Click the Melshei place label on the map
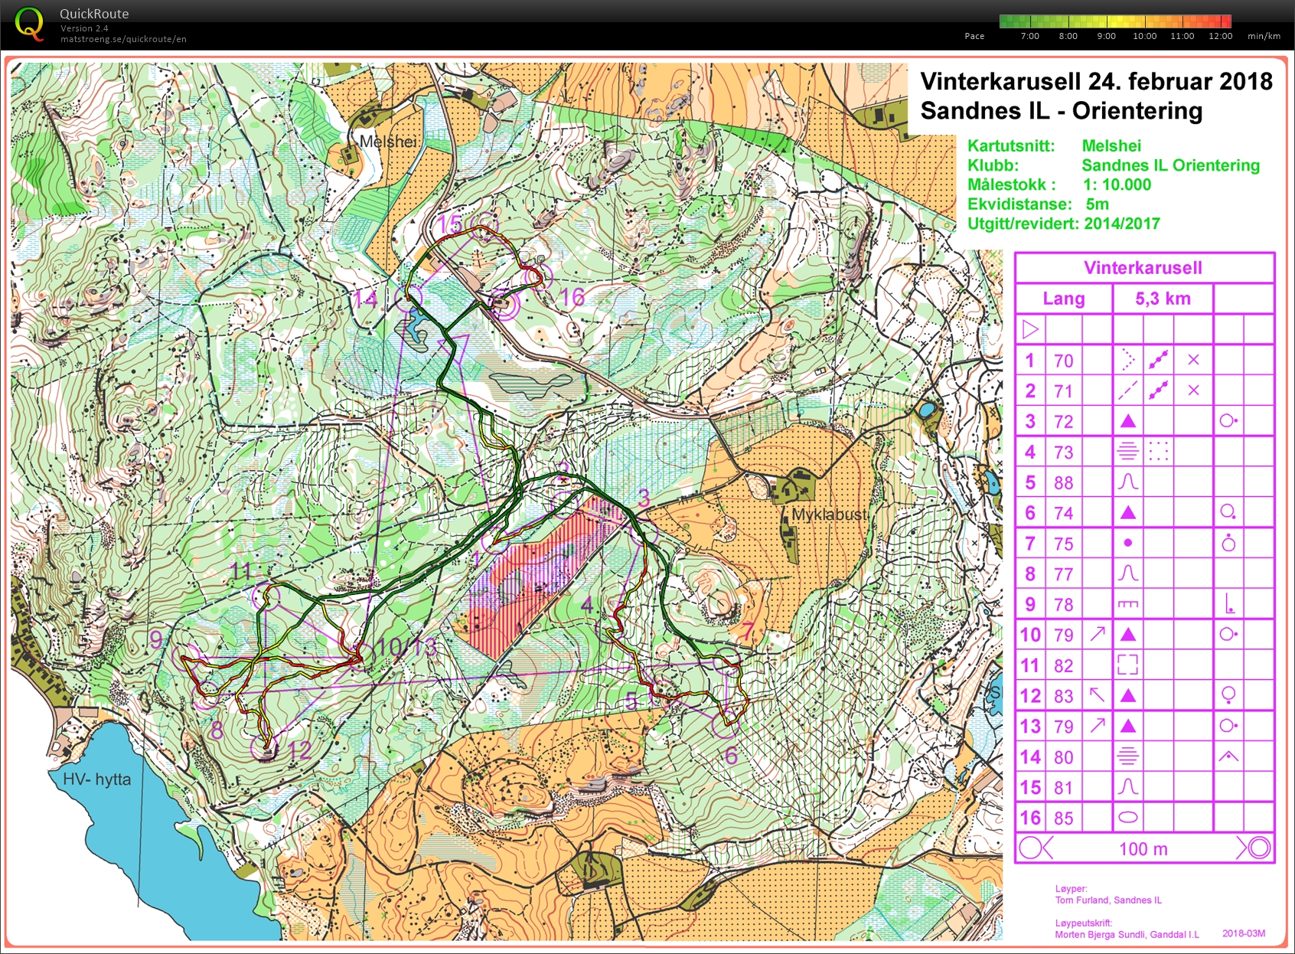 [388, 142]
